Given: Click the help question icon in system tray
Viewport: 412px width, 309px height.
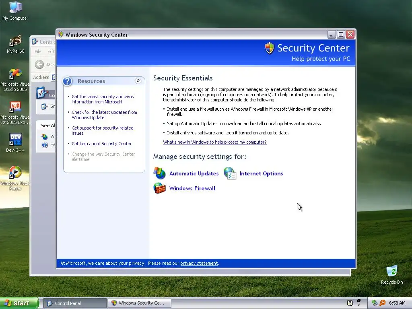Looking at the screenshot, I should pyautogui.click(x=350, y=303).
